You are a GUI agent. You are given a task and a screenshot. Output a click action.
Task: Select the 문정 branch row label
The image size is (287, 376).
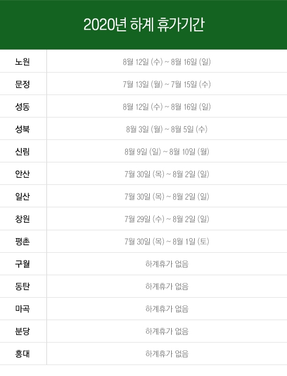pyautogui.click(x=22, y=84)
